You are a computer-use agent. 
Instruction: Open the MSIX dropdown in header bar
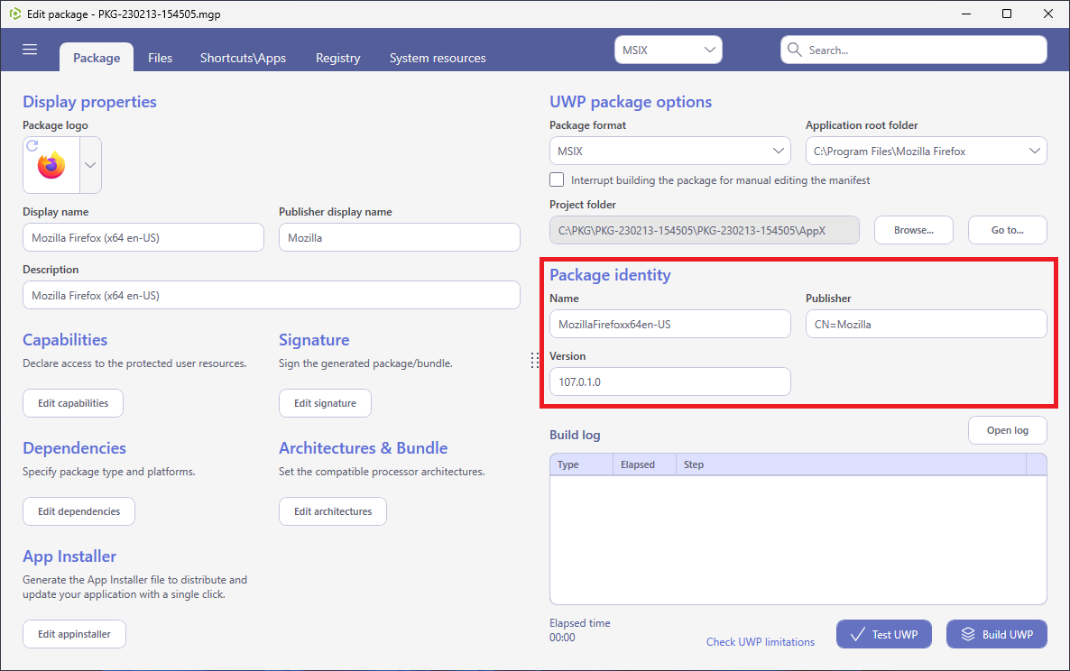tap(668, 50)
